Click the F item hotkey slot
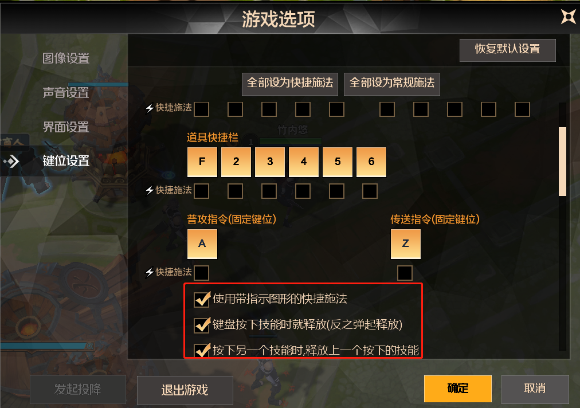 202,162
